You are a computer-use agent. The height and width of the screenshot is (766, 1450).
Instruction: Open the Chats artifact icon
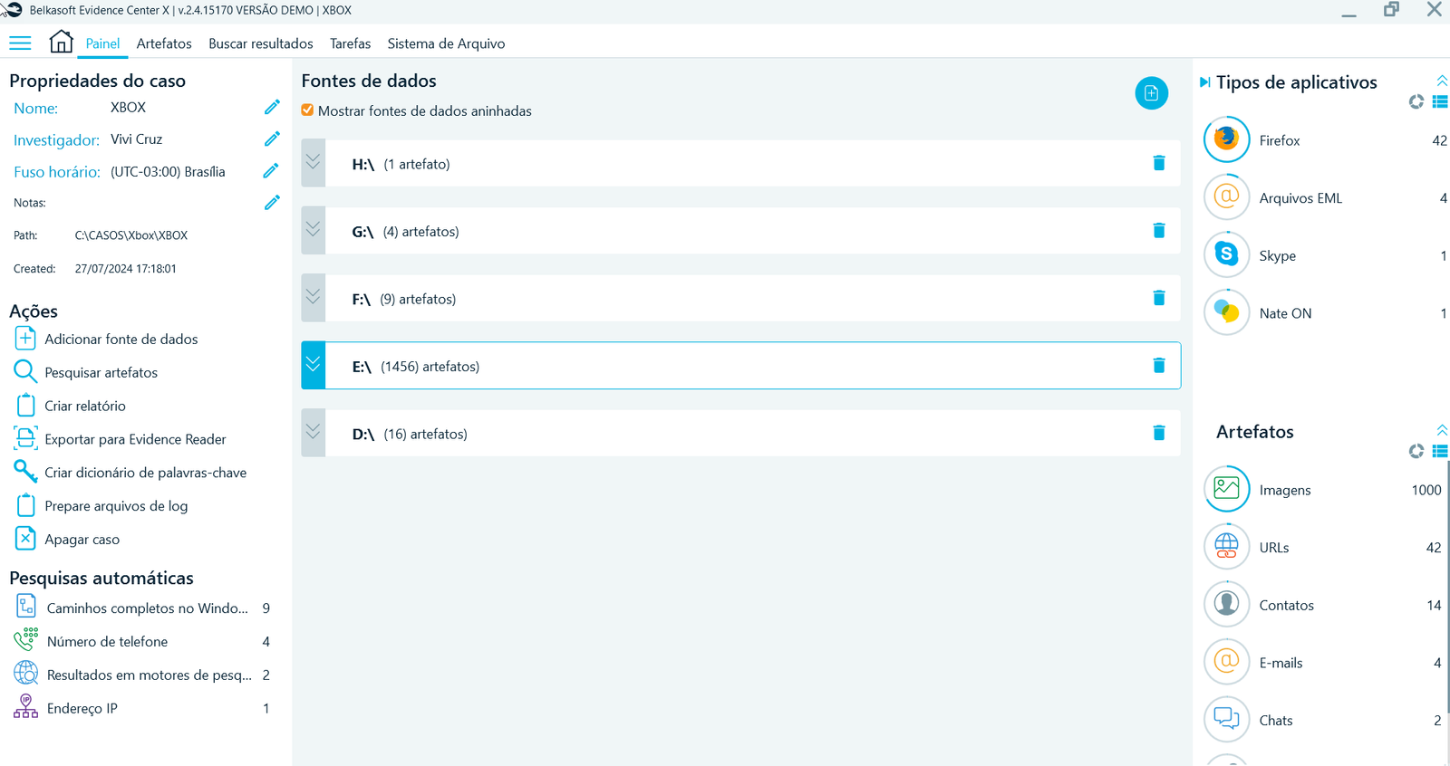coord(1226,719)
